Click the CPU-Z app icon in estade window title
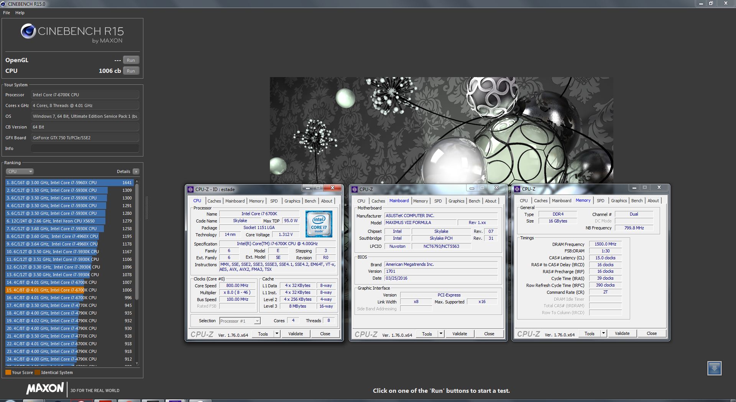This screenshot has width=736, height=402. pos(191,189)
